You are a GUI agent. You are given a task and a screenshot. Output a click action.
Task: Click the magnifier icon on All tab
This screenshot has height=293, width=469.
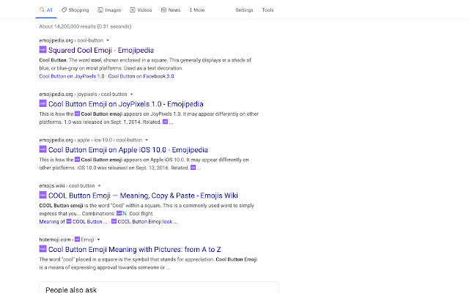42,10
